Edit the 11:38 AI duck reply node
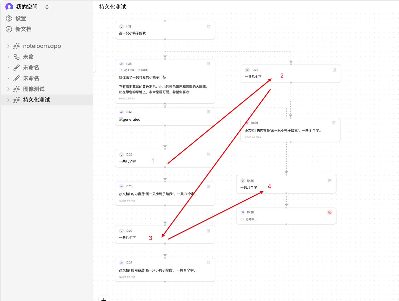This screenshot has width=399, height=301. point(208,64)
